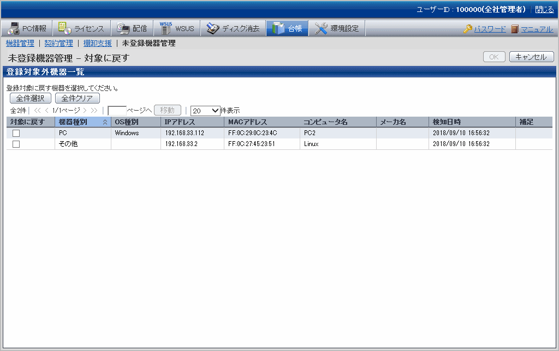Click the manual book icon

pyautogui.click(x=515, y=29)
